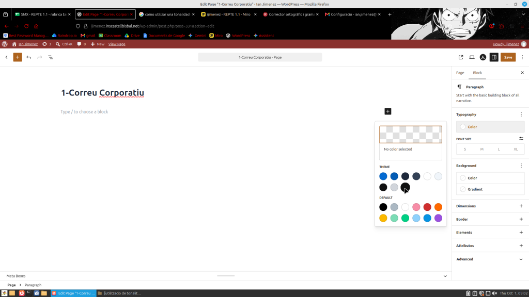Screen dimensions: 529x297
Task: Click the Typography Color button
Action: pos(490,127)
